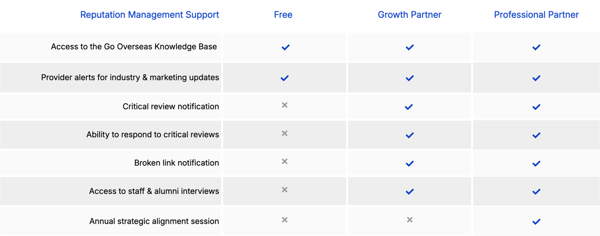Click Free checkmark for Knowledge Base access
600x236 pixels.
coord(285,47)
